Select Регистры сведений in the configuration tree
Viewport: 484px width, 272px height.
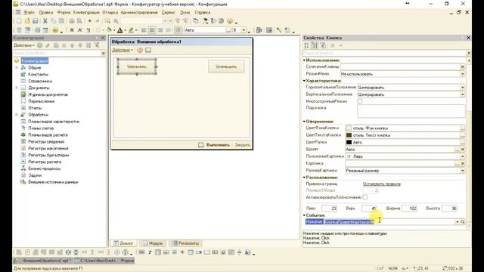[46, 141]
